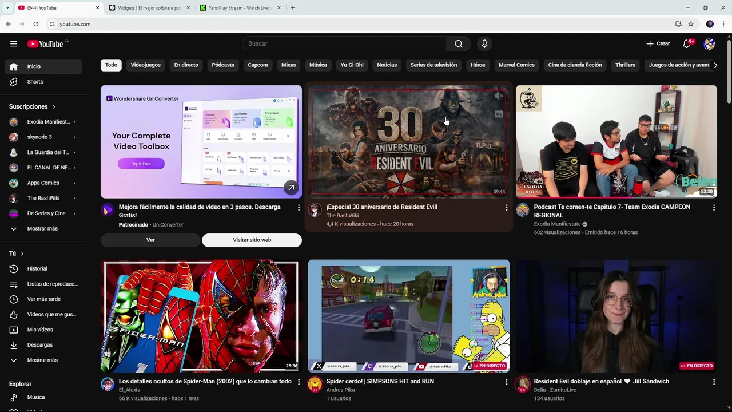Bookmark this page with star icon
Image resolution: width=732 pixels, height=412 pixels.
(x=691, y=24)
